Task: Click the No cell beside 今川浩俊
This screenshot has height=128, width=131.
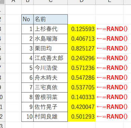Action: [x=27, y=68]
